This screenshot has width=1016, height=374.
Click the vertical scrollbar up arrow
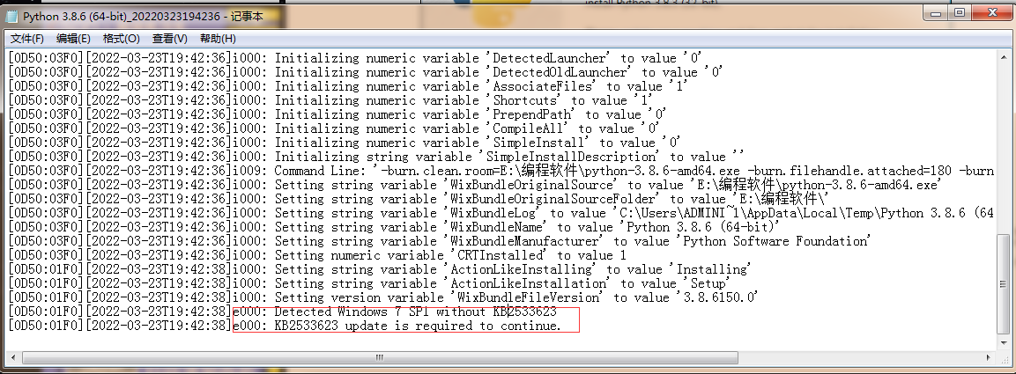coord(1005,56)
